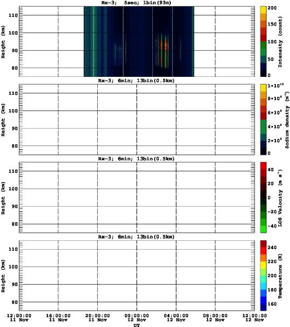This screenshot has height=327, width=290.
Task: Click the Intensity colorbar yellow 200 level
Action: [x=263, y=10]
